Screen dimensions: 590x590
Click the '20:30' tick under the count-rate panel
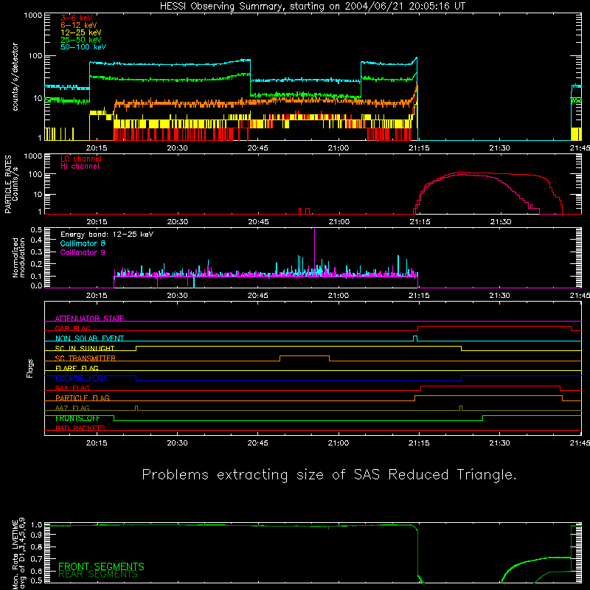click(x=177, y=148)
